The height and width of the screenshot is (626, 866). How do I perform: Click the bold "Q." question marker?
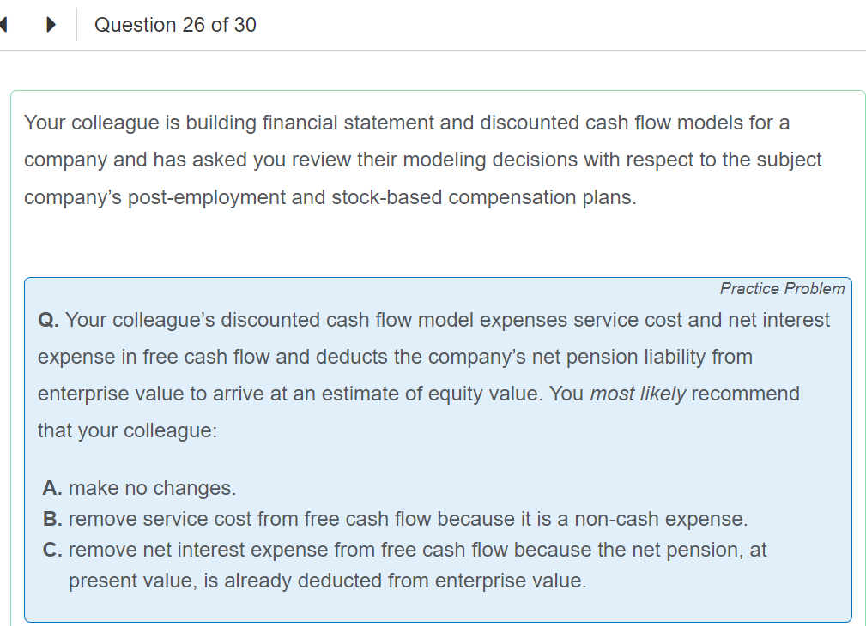49,320
